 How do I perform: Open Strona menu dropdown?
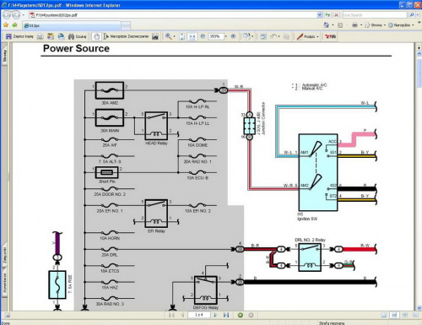click(376, 25)
